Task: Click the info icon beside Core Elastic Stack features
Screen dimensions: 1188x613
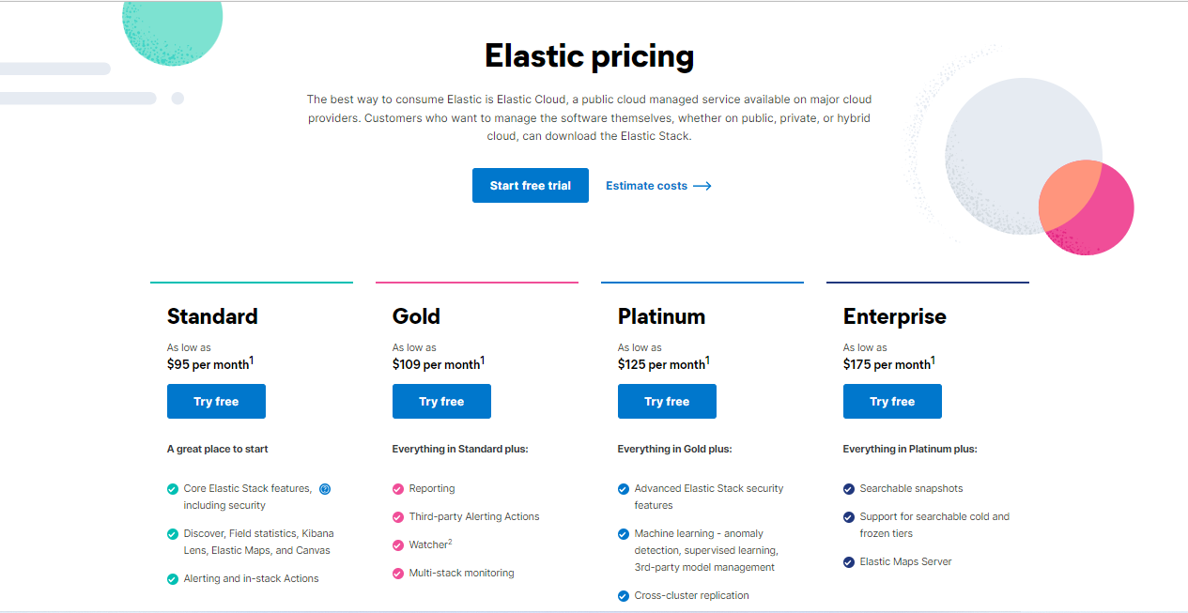Action: coord(325,488)
